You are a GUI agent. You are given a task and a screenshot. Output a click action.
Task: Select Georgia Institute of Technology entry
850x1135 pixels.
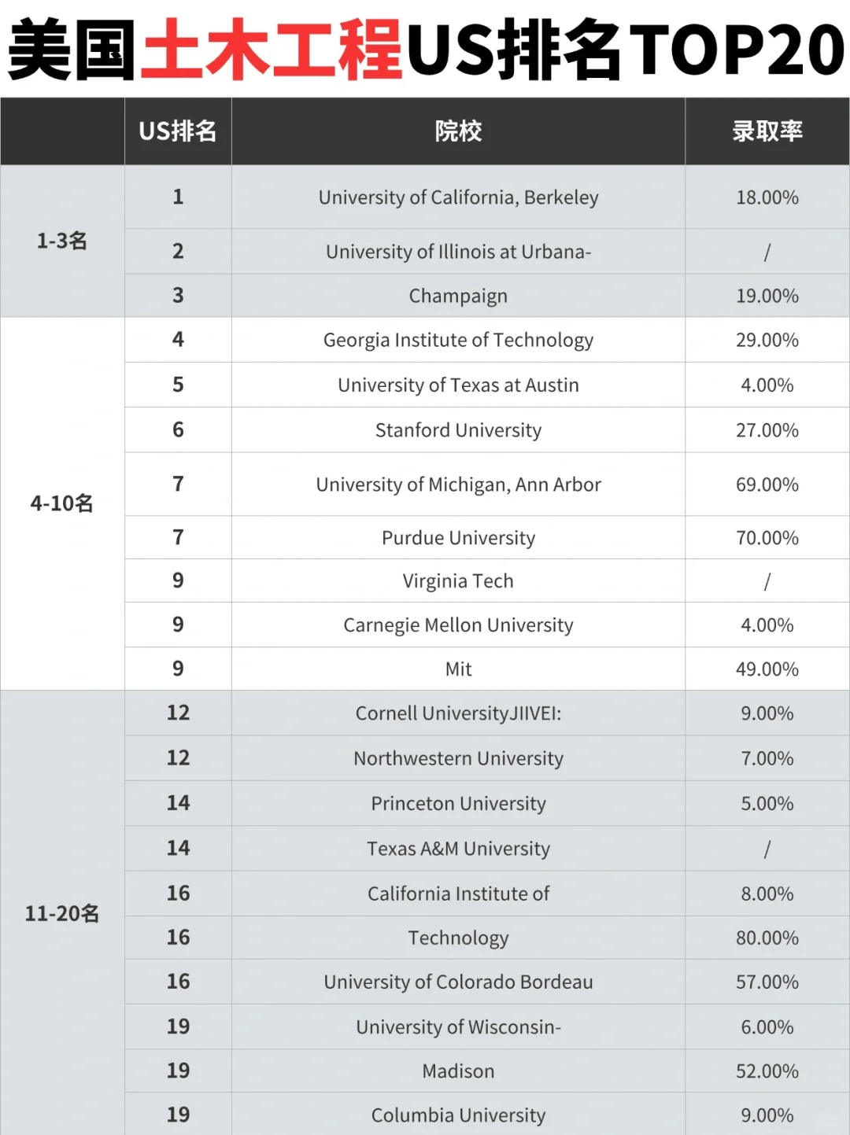click(458, 340)
